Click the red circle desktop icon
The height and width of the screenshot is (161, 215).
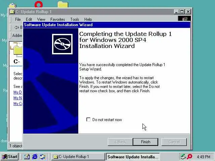(39, 4)
